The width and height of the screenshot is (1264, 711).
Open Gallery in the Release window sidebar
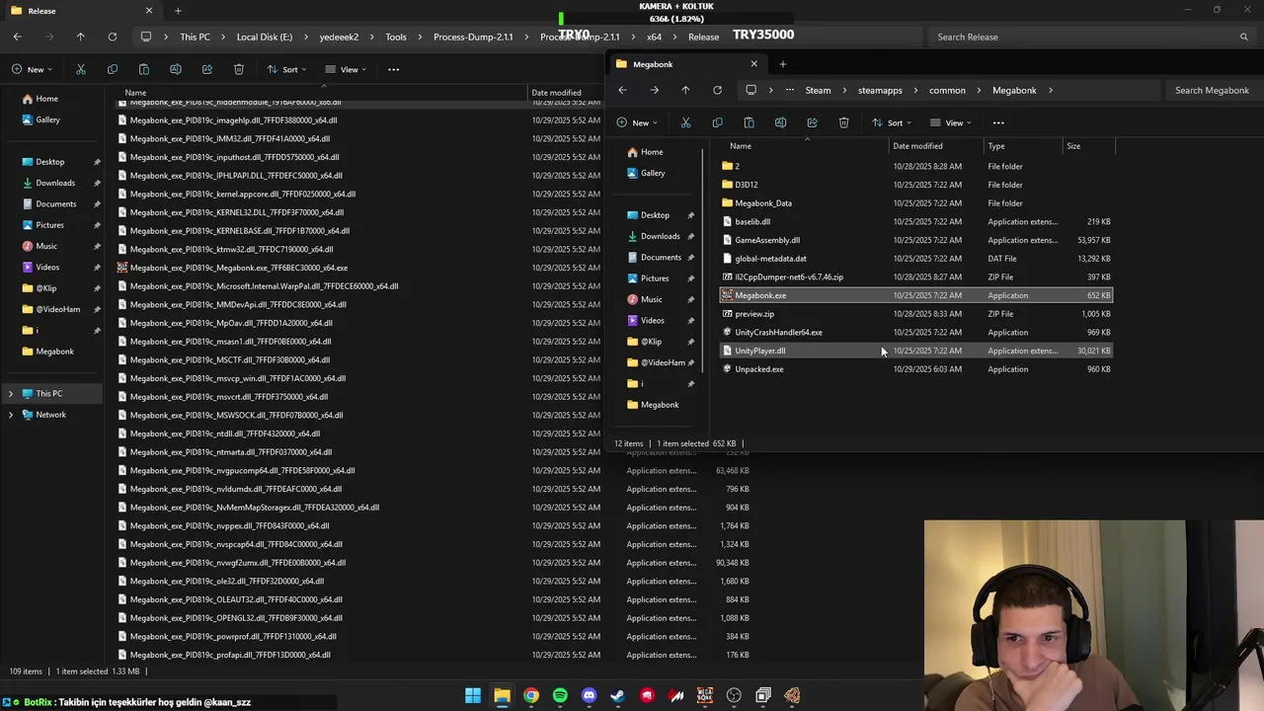click(x=47, y=119)
